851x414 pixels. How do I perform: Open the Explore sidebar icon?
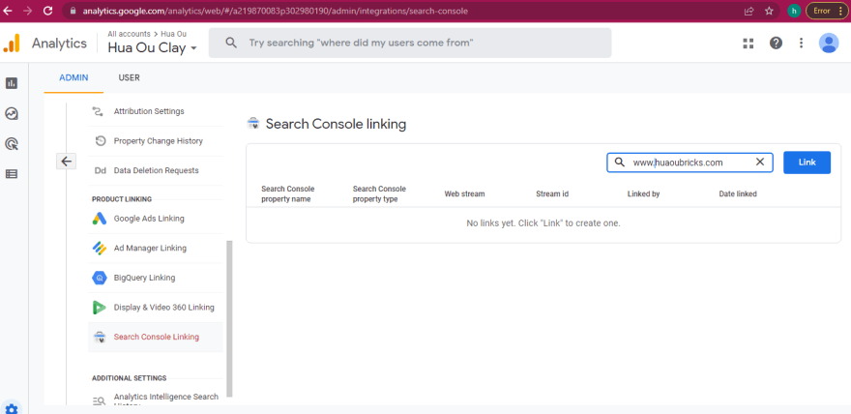pos(12,113)
